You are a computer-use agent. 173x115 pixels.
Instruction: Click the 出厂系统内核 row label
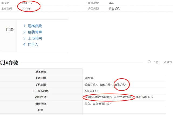tap(40, 91)
